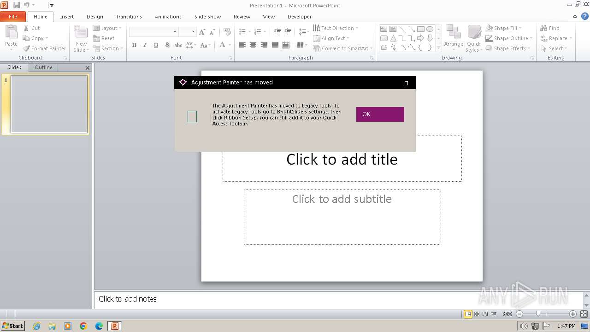
Task: Switch to the Design tab
Action: [95, 17]
